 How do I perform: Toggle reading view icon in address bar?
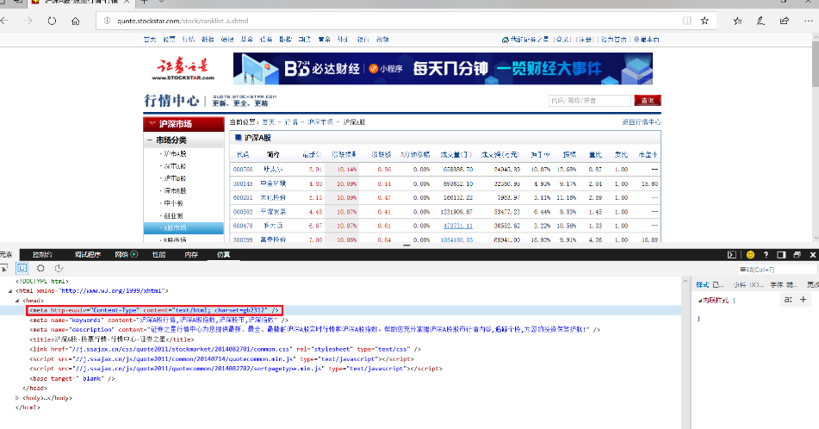coord(687,21)
